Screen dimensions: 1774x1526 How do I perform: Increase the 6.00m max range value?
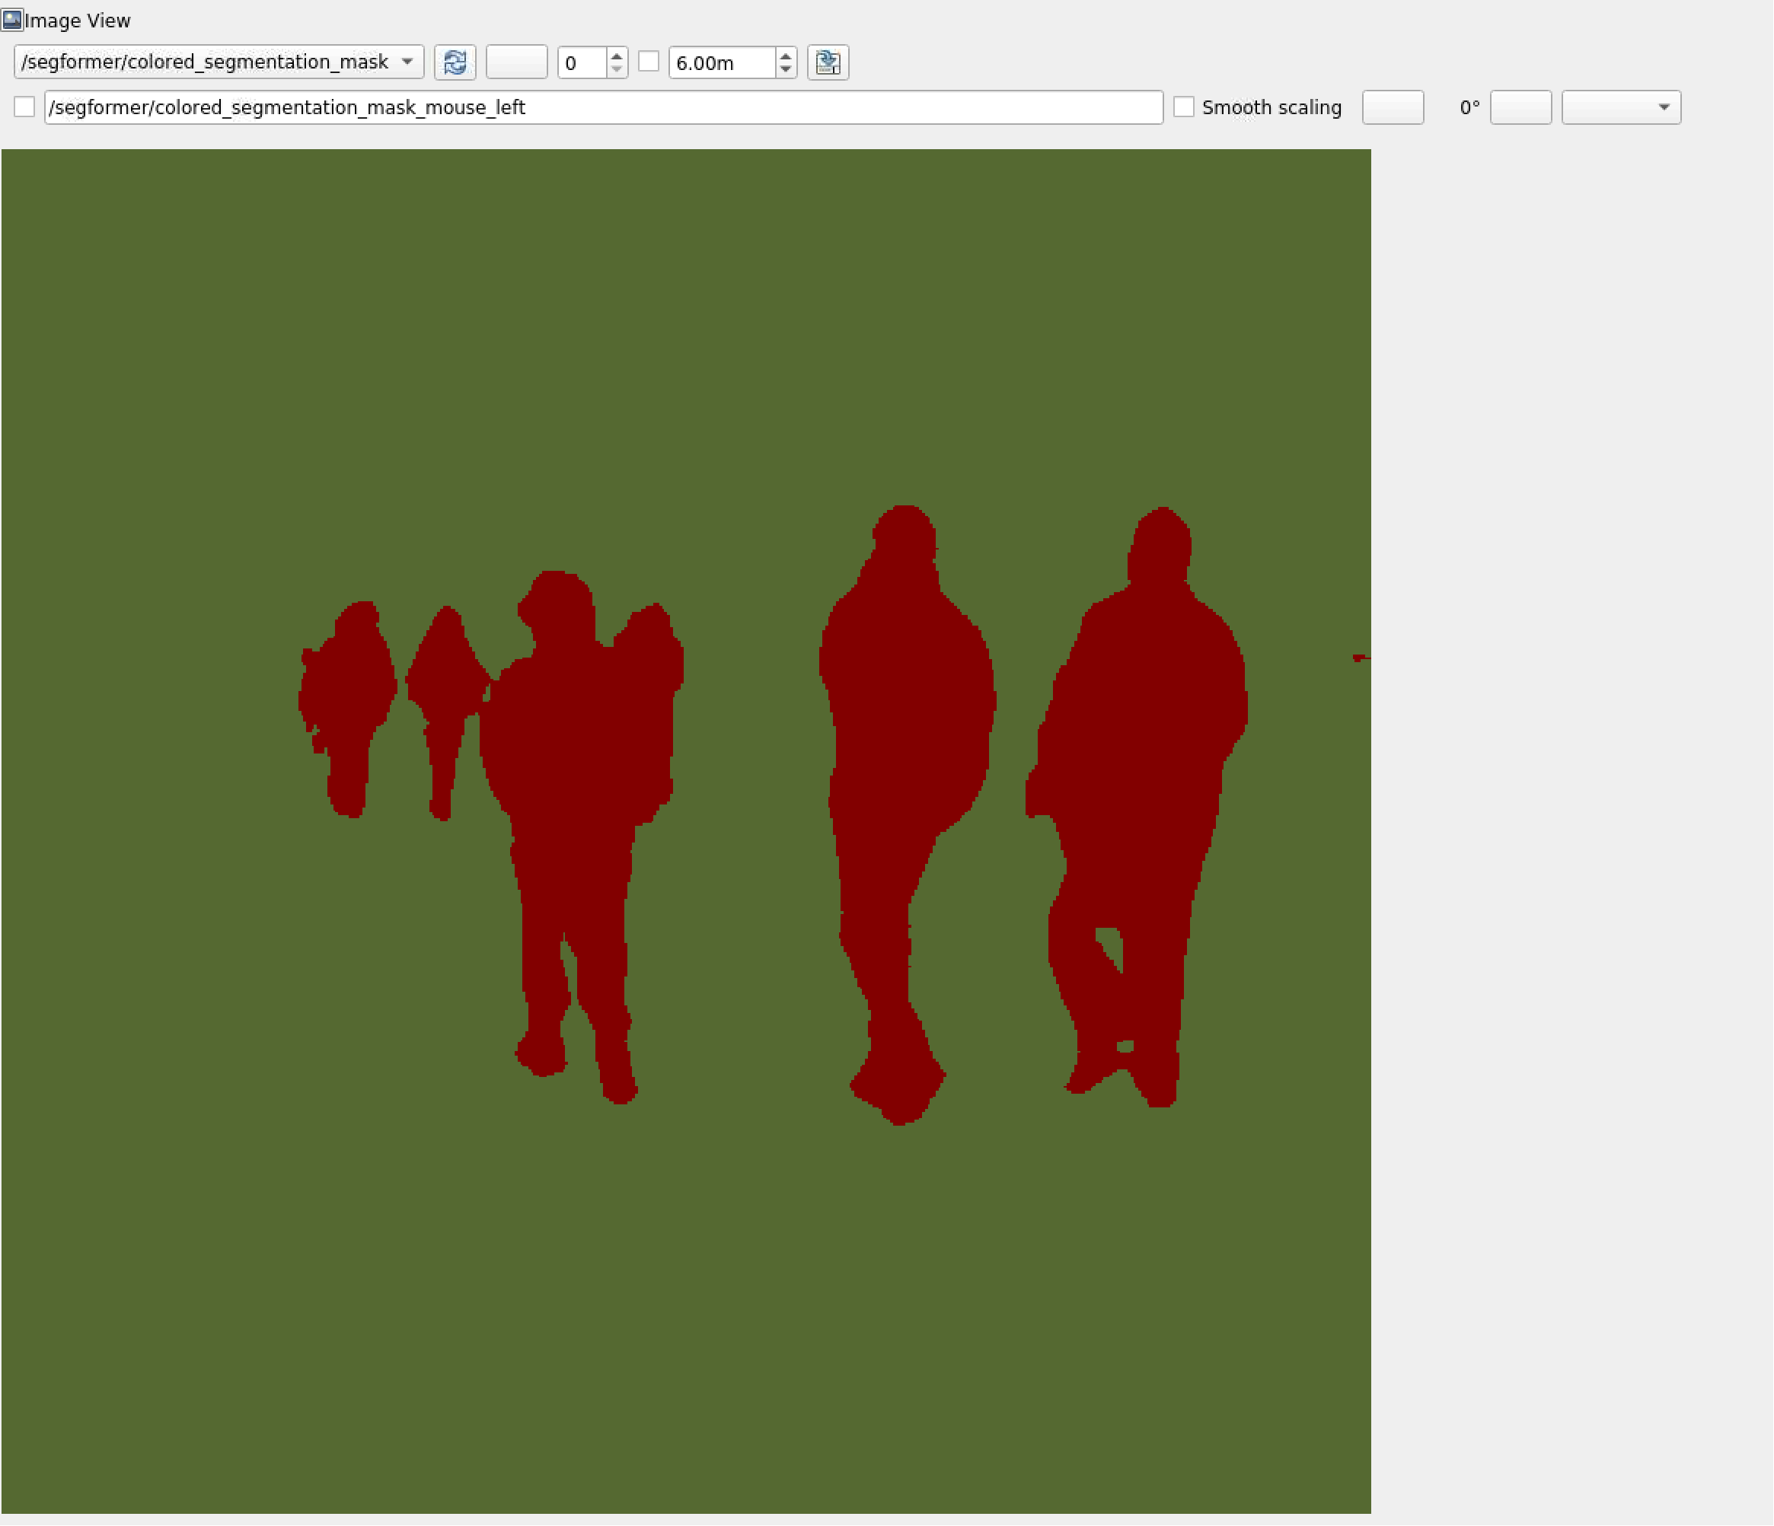point(785,56)
